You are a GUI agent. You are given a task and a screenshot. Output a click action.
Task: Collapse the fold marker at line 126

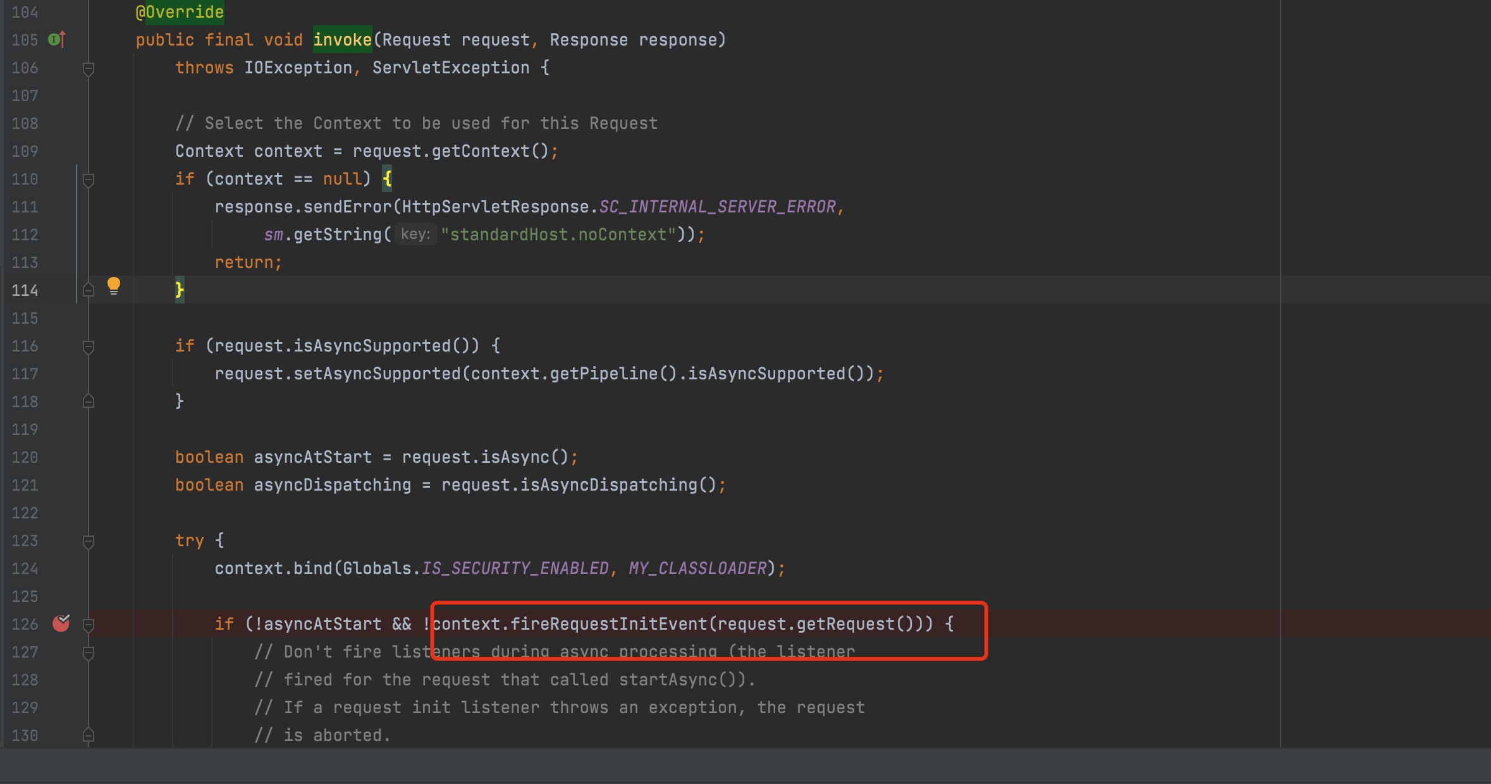[89, 625]
